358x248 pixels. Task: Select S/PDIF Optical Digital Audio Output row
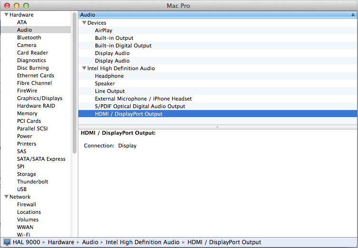[218, 106]
